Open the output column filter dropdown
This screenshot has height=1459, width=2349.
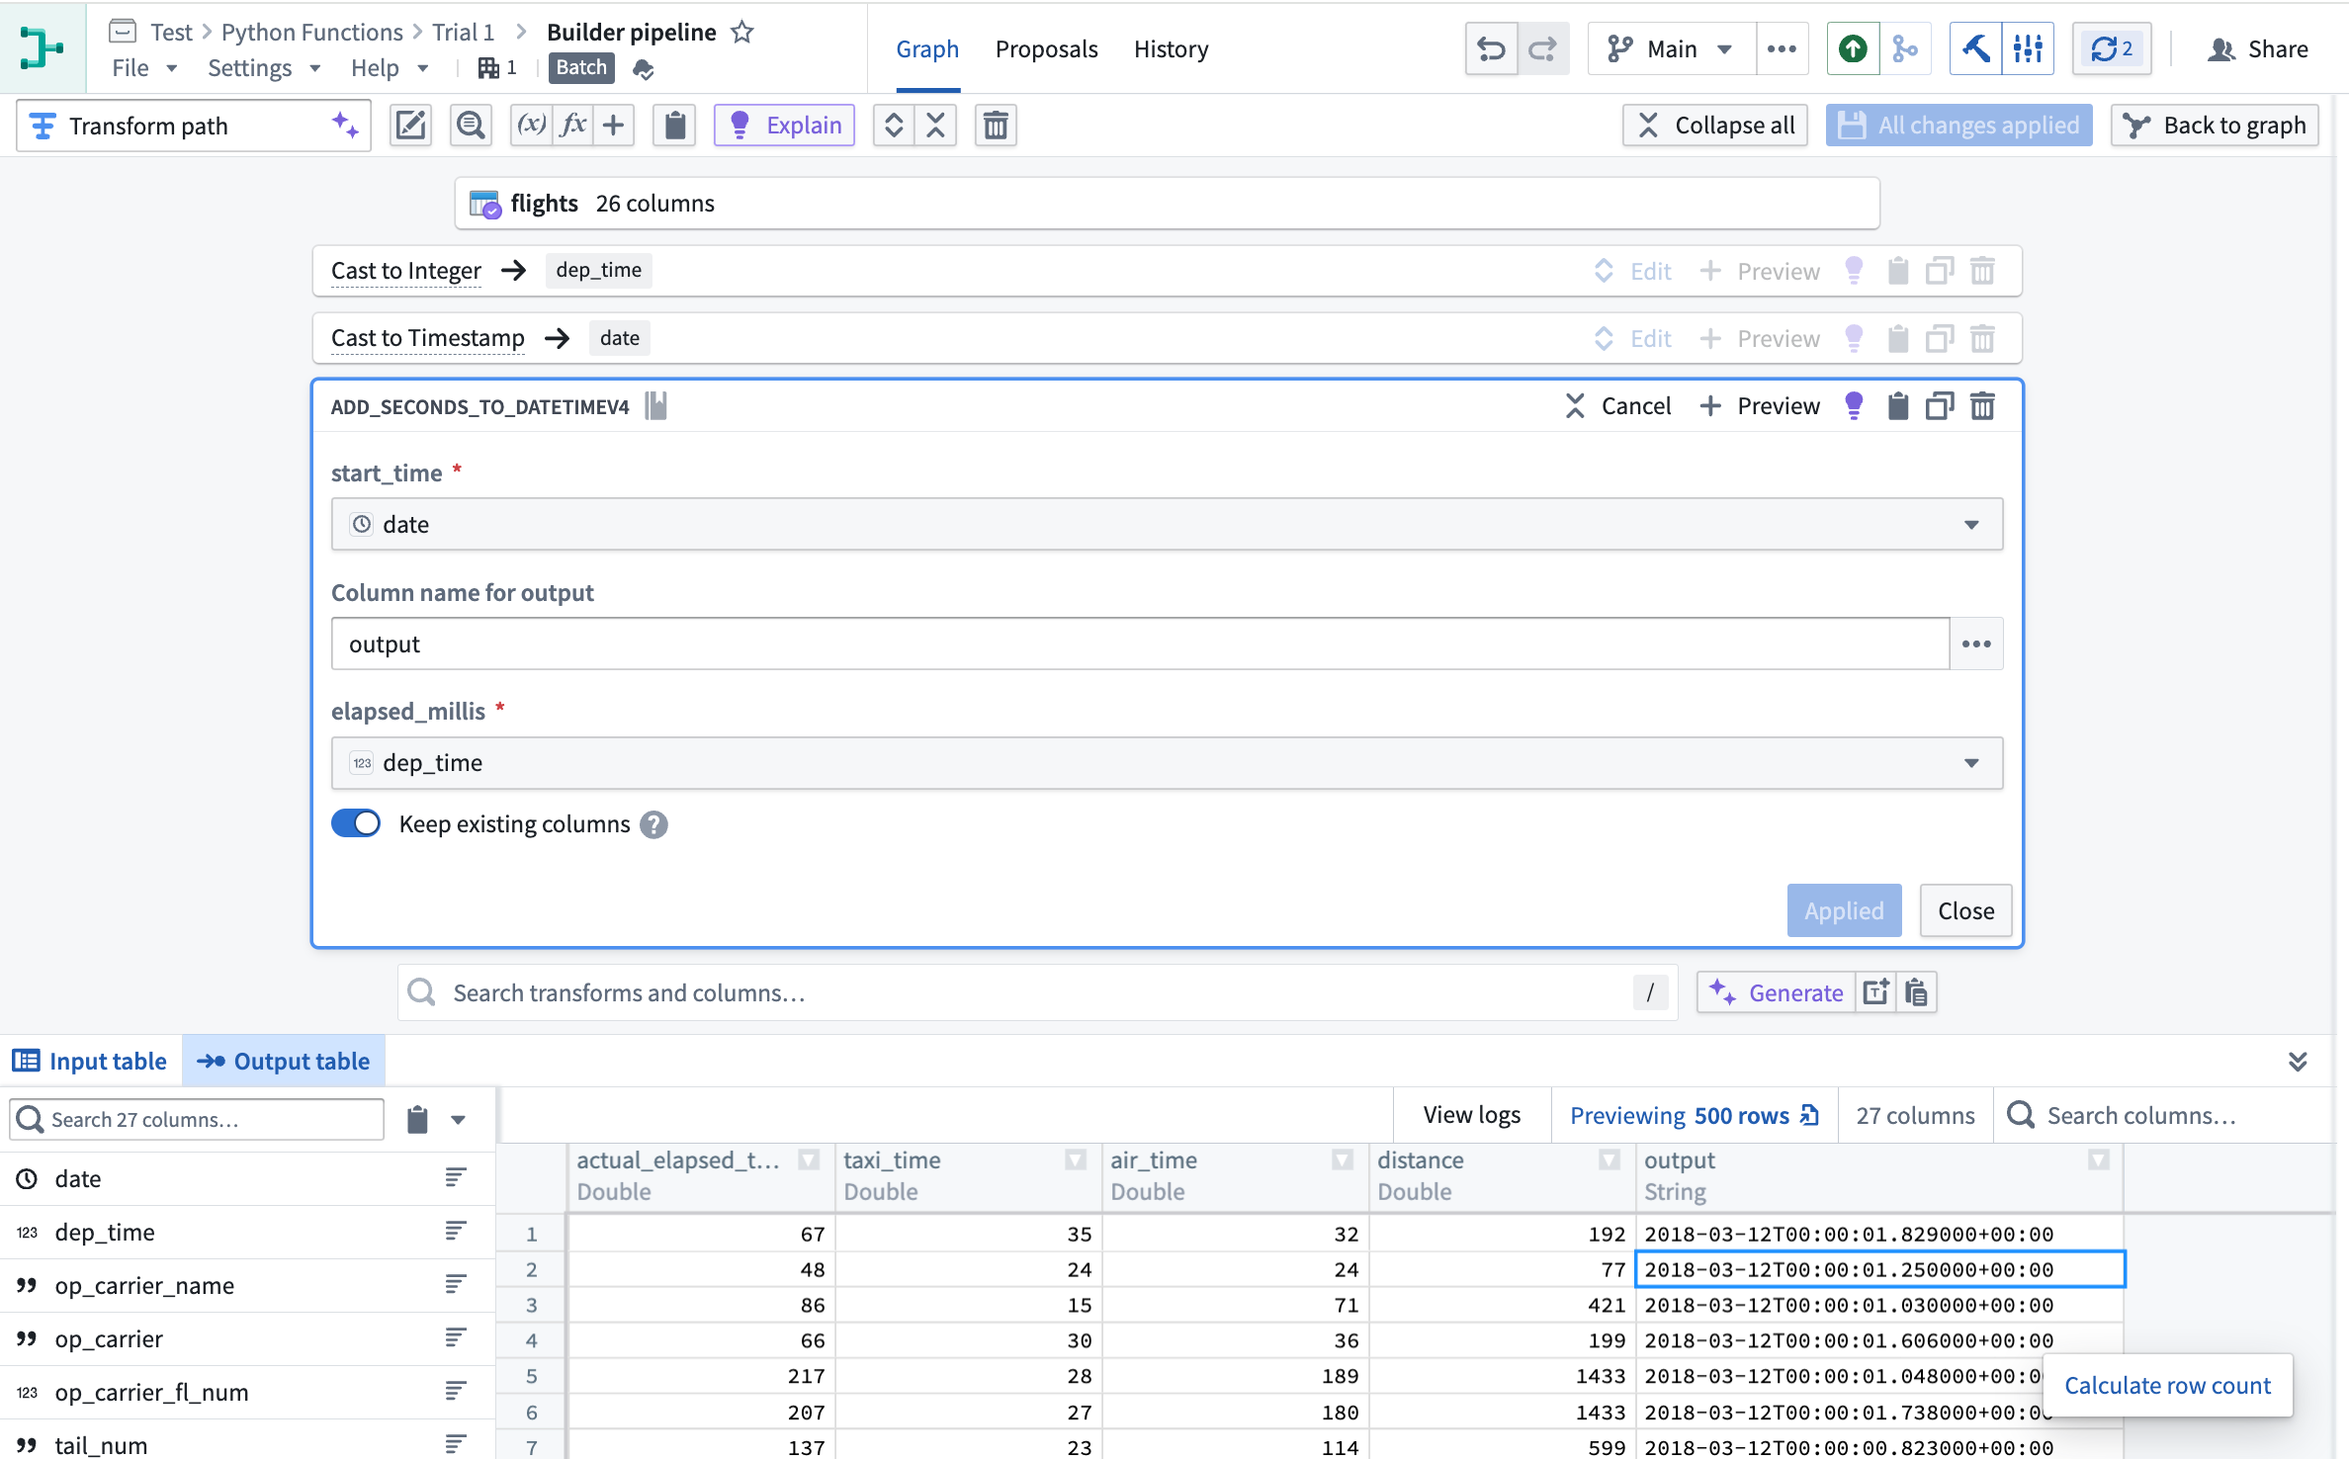tap(2098, 1159)
